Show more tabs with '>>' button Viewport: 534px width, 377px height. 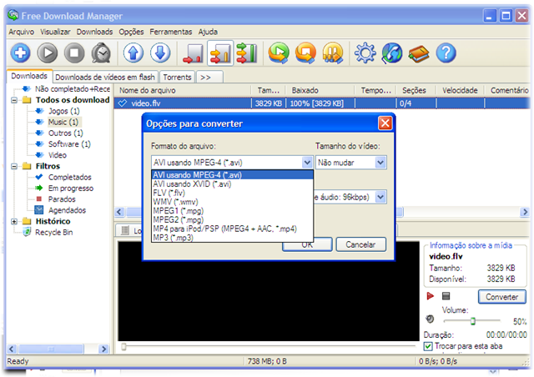(x=209, y=78)
